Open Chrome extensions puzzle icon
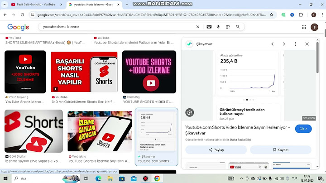Screen dimensions: 326x183 pyautogui.click(x=301, y=15)
